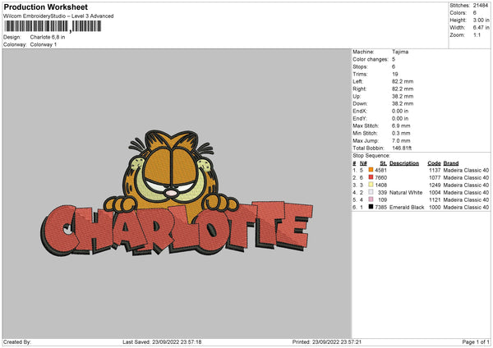The image size is (493, 348).
Task: Click the St. column header
Action: (383, 163)
